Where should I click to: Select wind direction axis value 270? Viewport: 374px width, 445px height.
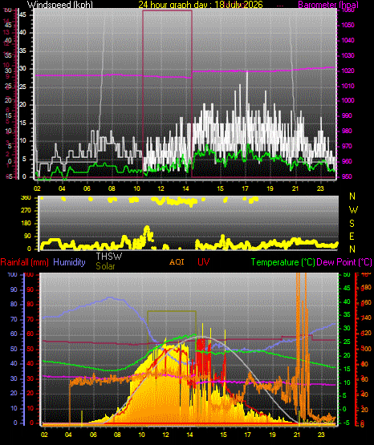tap(26, 211)
